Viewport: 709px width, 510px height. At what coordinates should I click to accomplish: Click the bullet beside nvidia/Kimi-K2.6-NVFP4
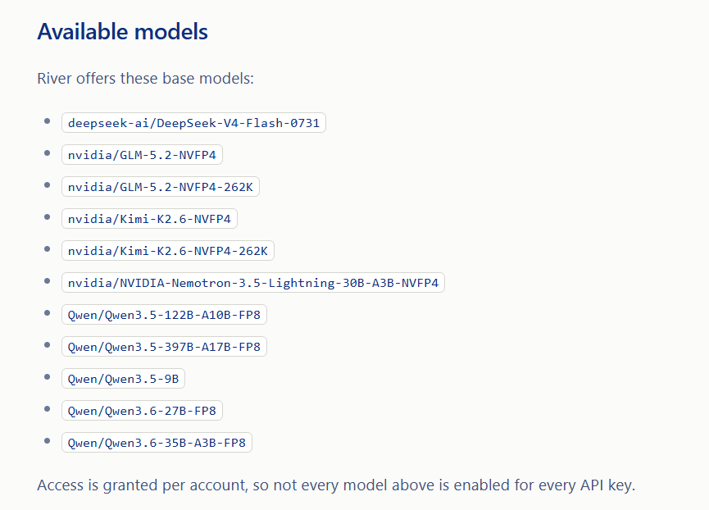pos(47,217)
